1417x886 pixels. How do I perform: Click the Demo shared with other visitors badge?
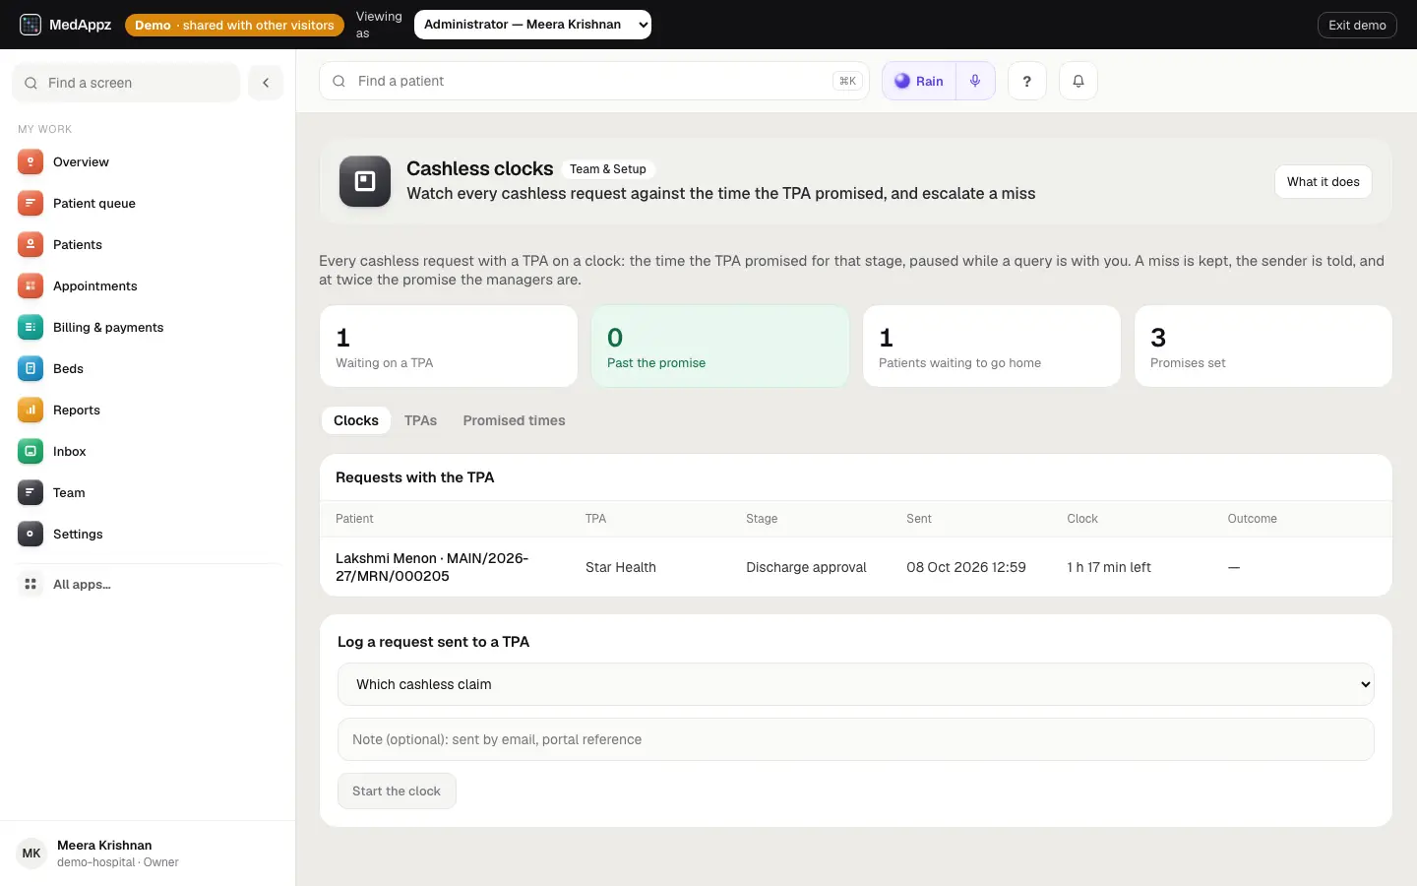coord(234,25)
